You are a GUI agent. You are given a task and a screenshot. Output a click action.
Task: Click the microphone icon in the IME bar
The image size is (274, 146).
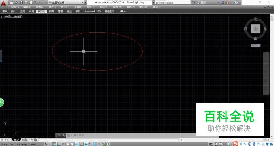tap(254, 144)
